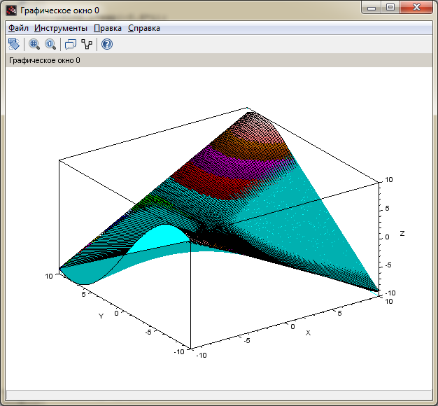This screenshot has height=406, width=438.
Task: Activate the zoom area magnifier tool
Action: [x=34, y=44]
